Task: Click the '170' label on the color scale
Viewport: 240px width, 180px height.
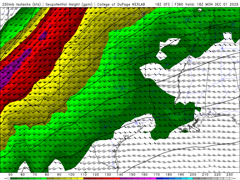Action: (157, 175)
